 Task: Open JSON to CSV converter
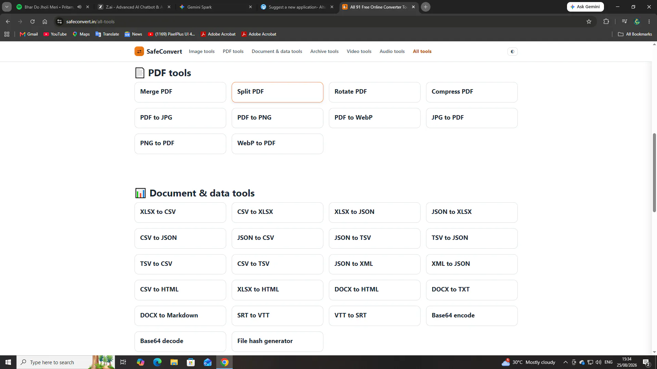point(278,238)
